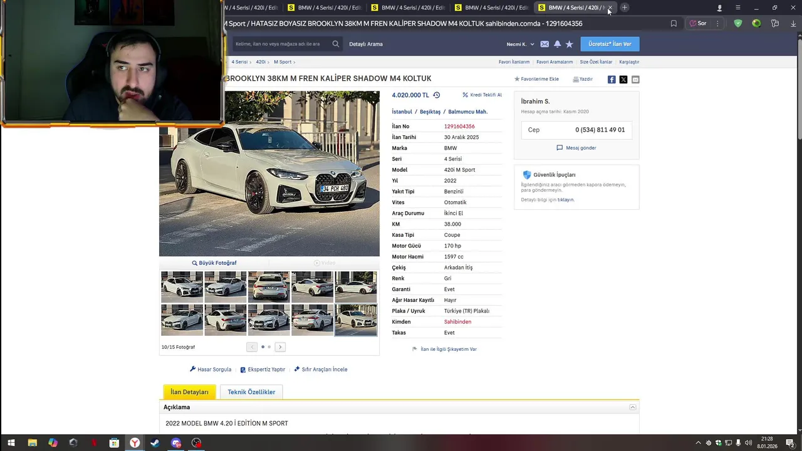Click price history icon beside 4.020.000 TL
The height and width of the screenshot is (451, 802).
pos(437,95)
